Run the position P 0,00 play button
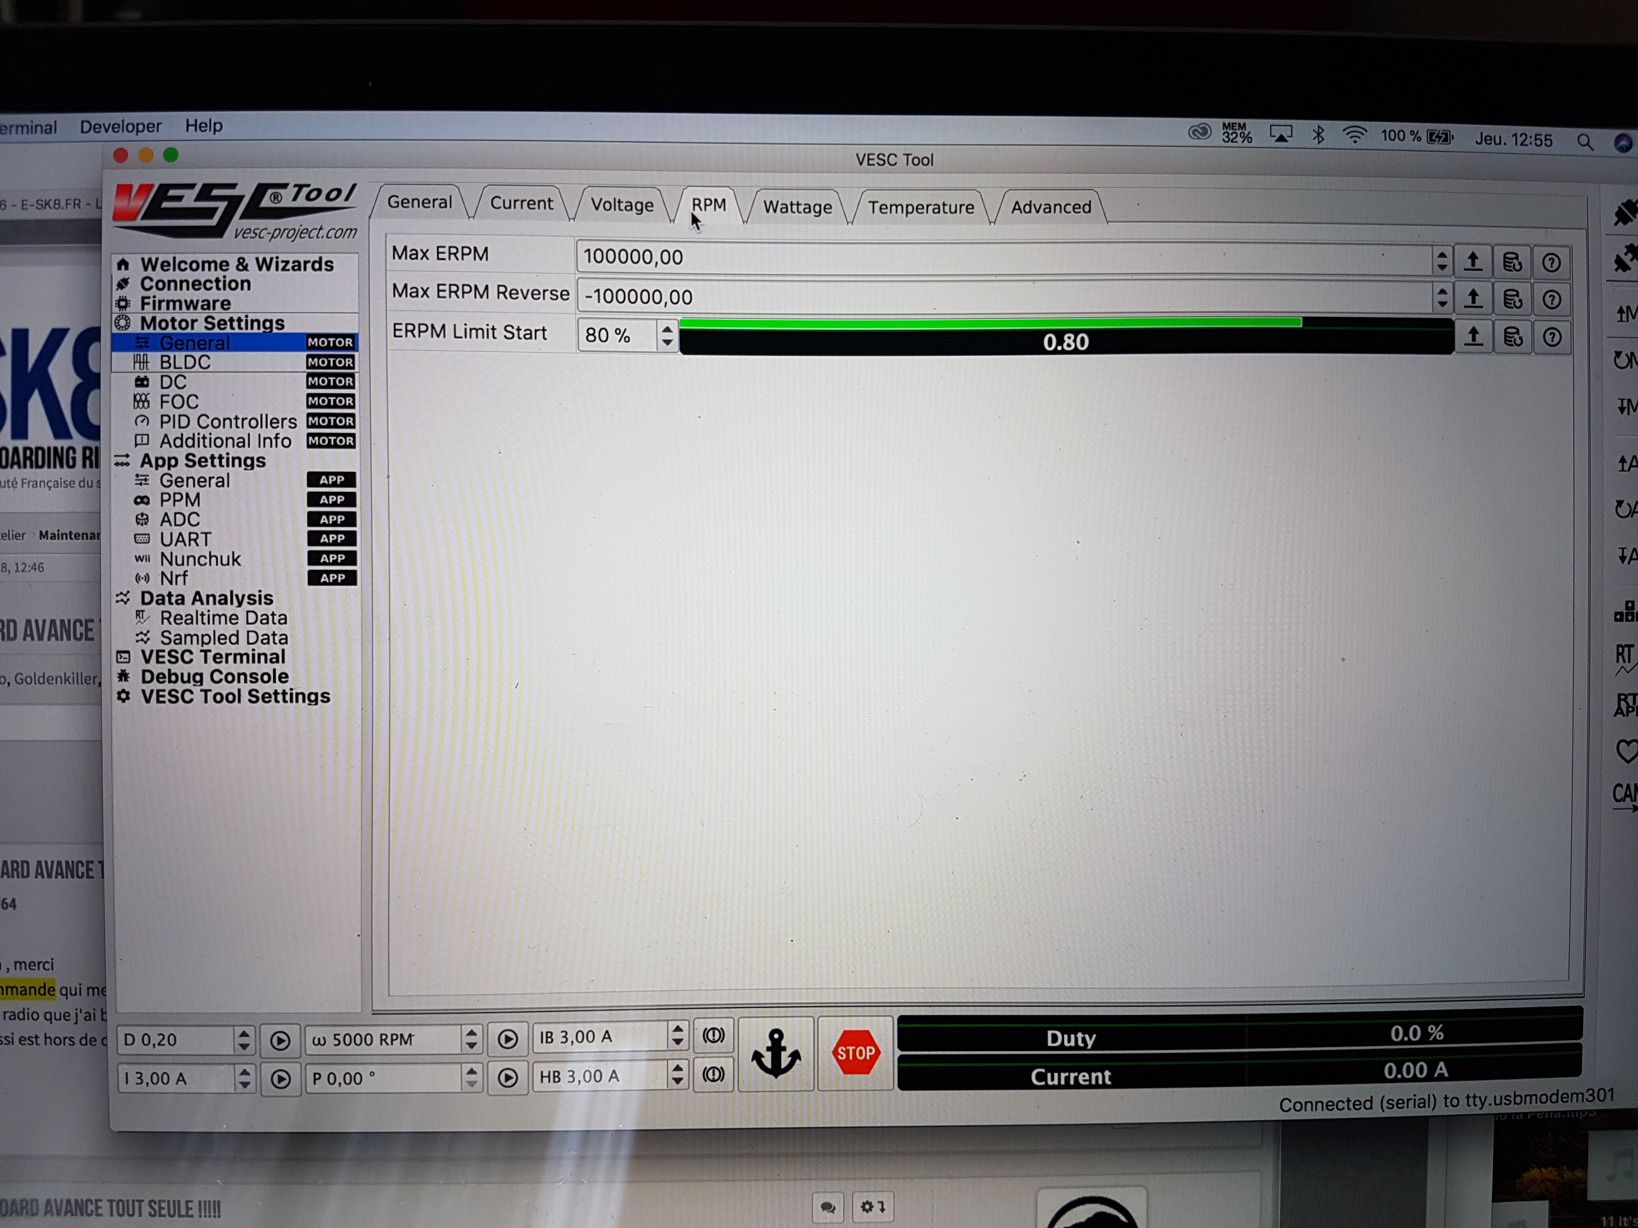The width and height of the screenshot is (1638, 1228). coord(507,1078)
